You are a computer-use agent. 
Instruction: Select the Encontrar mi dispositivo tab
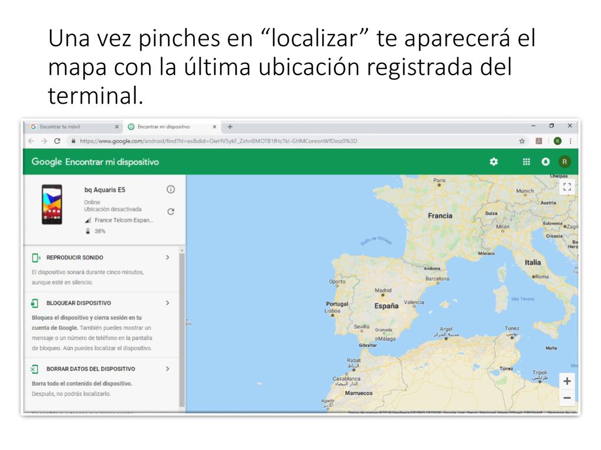[x=171, y=127]
